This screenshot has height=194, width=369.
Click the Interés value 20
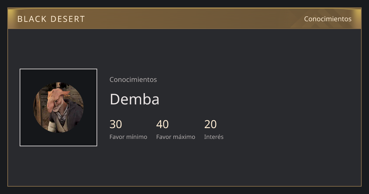[x=210, y=124]
